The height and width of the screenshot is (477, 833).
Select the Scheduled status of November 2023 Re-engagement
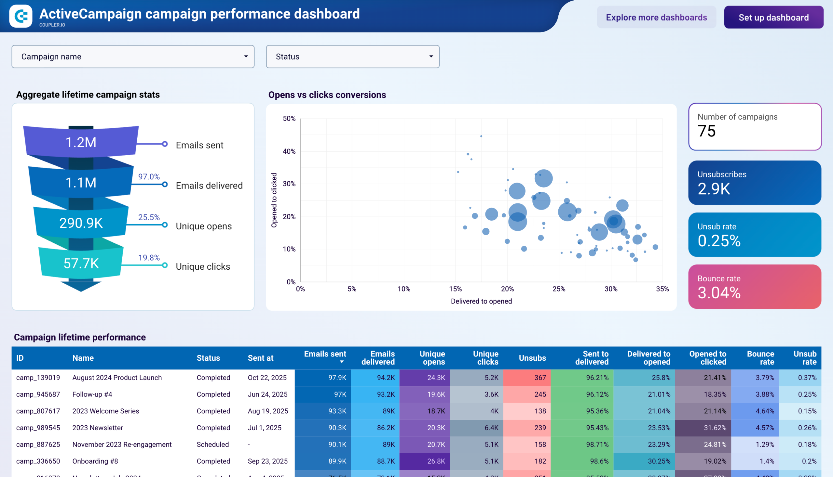(x=212, y=444)
